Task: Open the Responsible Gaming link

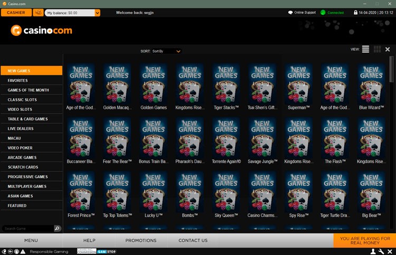Action: coord(49,251)
